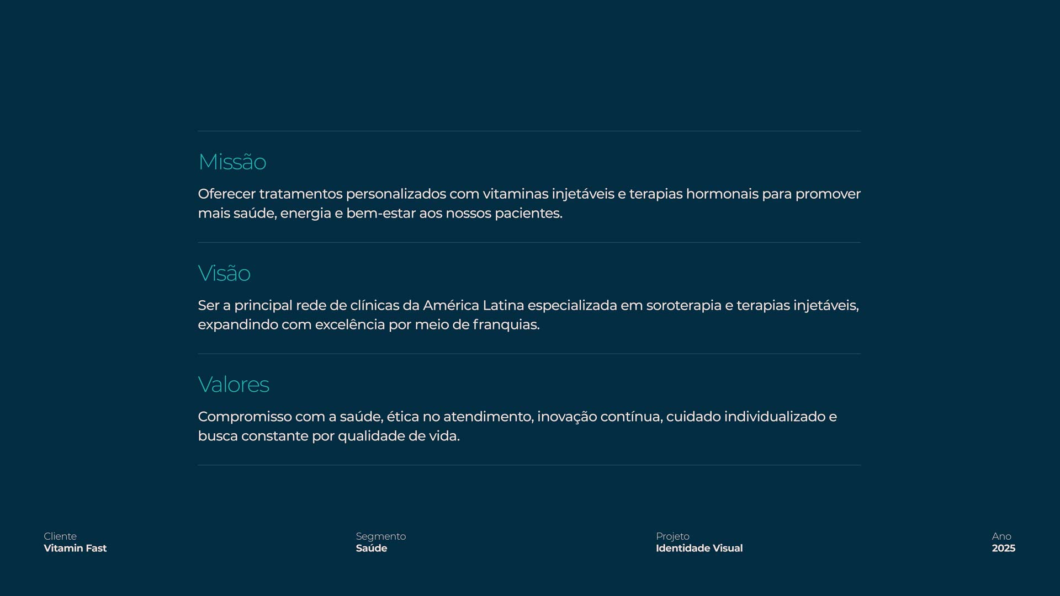
Task: Click the Valores heading
Action: 234,385
